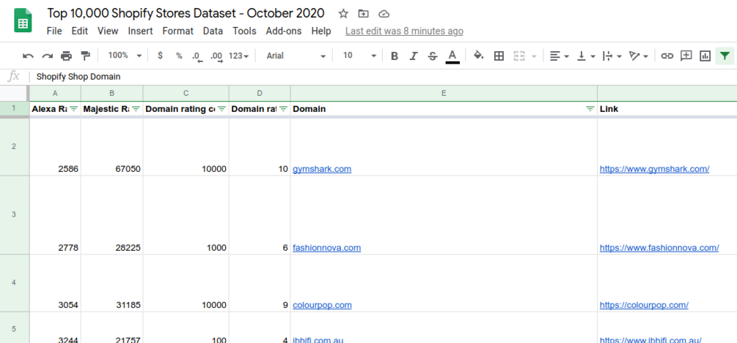Open the Google Sheets home icon
The height and width of the screenshot is (343, 737).
[x=23, y=22]
